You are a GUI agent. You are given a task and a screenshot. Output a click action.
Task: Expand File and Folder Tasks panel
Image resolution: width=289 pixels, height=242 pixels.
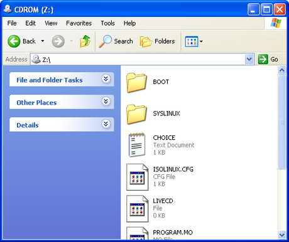pyautogui.click(x=106, y=79)
